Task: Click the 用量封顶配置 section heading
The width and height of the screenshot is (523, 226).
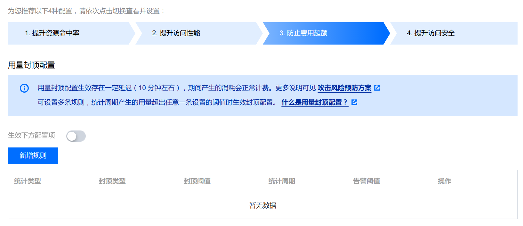Action: pos(31,65)
